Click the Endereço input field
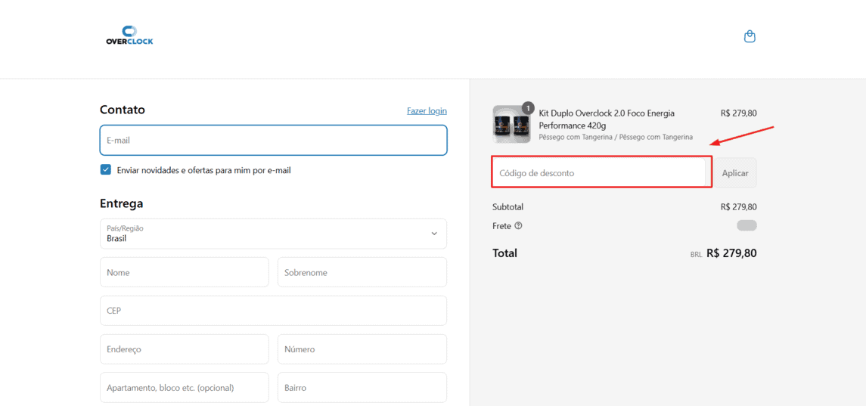 [185, 349]
